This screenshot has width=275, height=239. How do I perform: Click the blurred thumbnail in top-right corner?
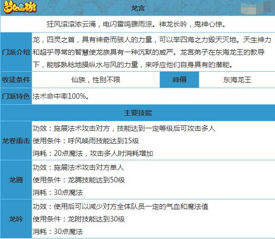pyautogui.click(x=257, y=8)
